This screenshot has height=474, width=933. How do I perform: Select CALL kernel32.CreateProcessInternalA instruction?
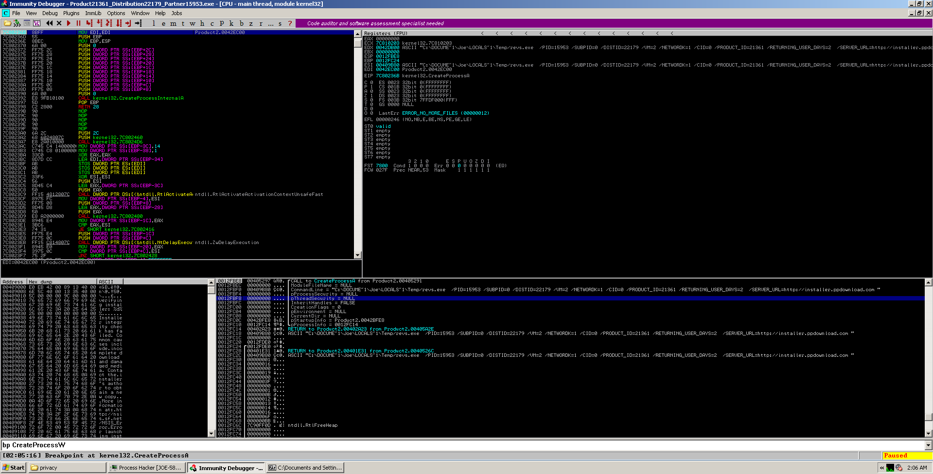click(131, 98)
